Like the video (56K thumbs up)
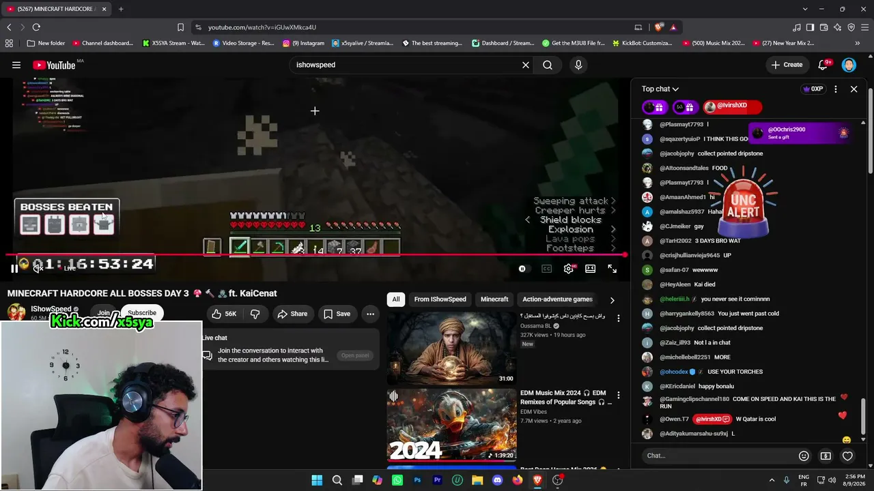 coord(223,314)
